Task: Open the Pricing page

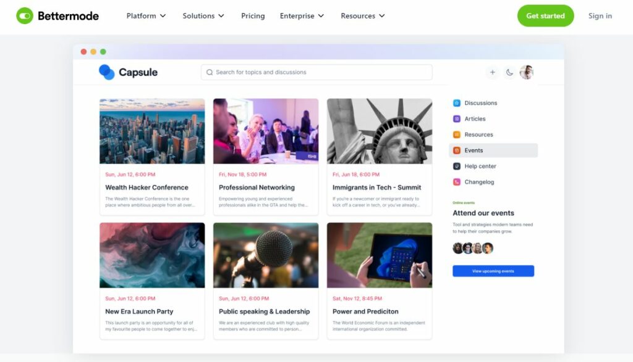Action: [253, 15]
